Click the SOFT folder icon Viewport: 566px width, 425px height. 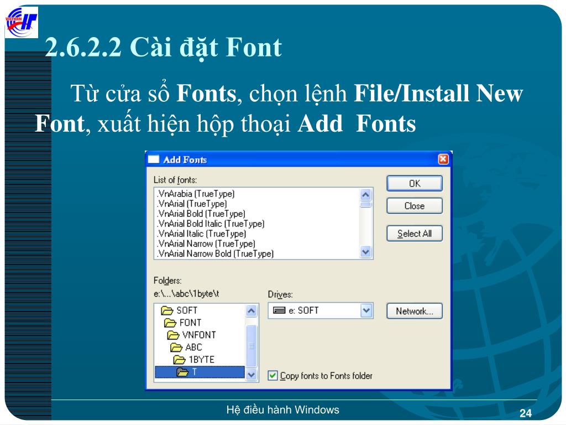(167, 310)
